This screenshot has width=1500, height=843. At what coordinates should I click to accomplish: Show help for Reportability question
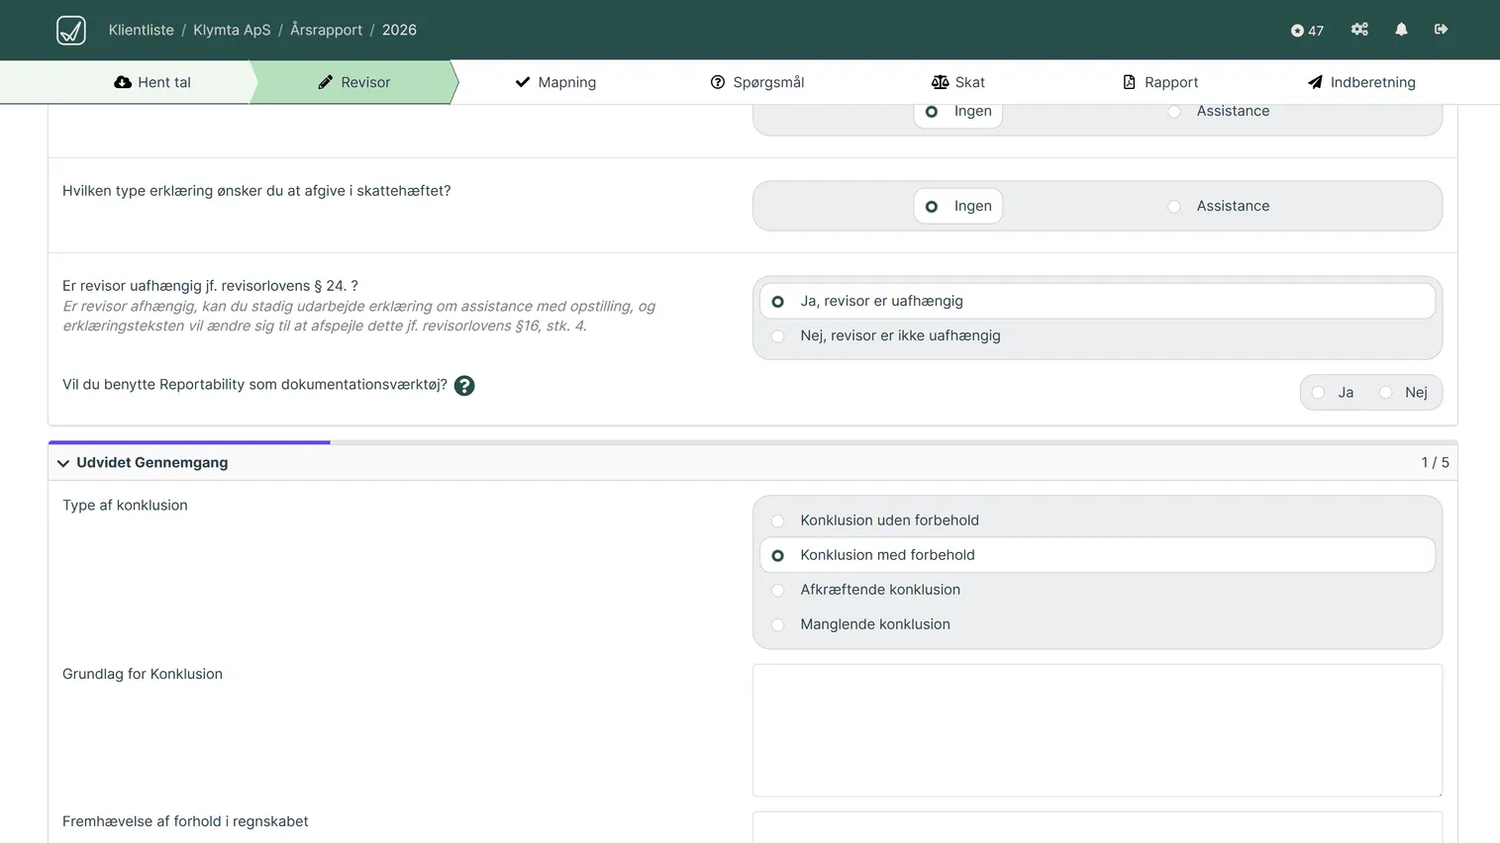point(464,386)
